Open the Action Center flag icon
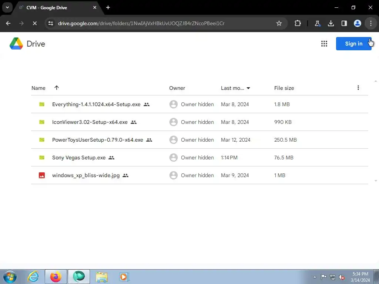 pyautogui.click(x=323, y=277)
